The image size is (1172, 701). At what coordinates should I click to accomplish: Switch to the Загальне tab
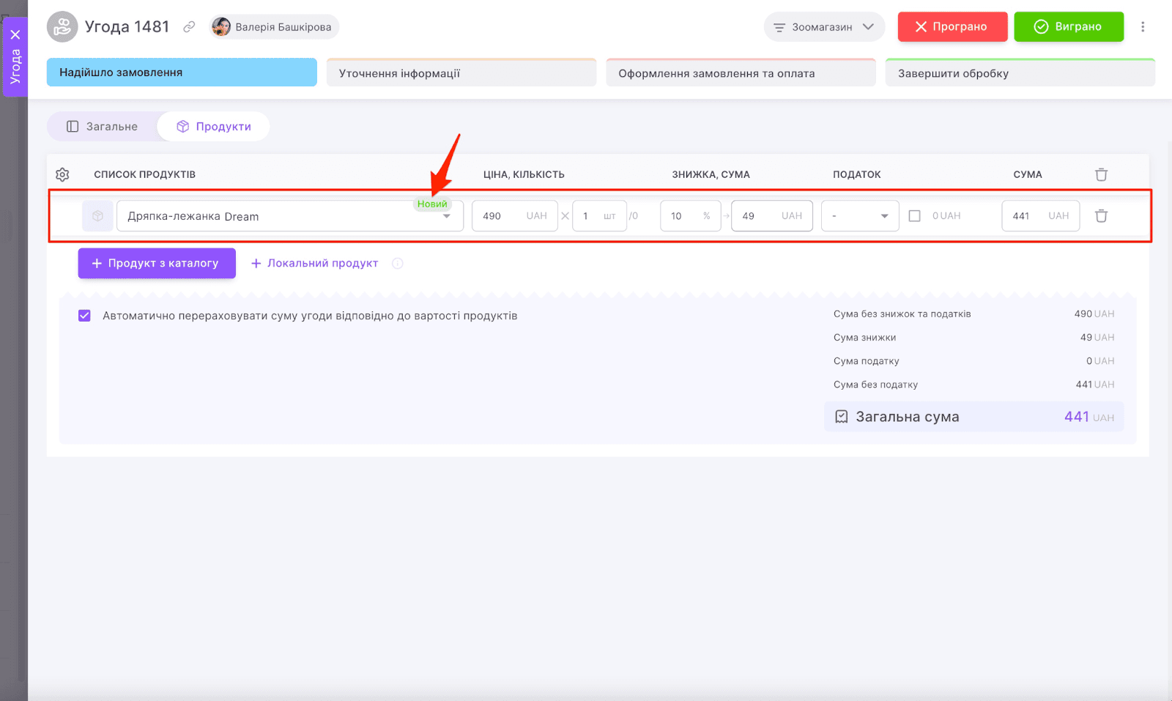tap(103, 127)
